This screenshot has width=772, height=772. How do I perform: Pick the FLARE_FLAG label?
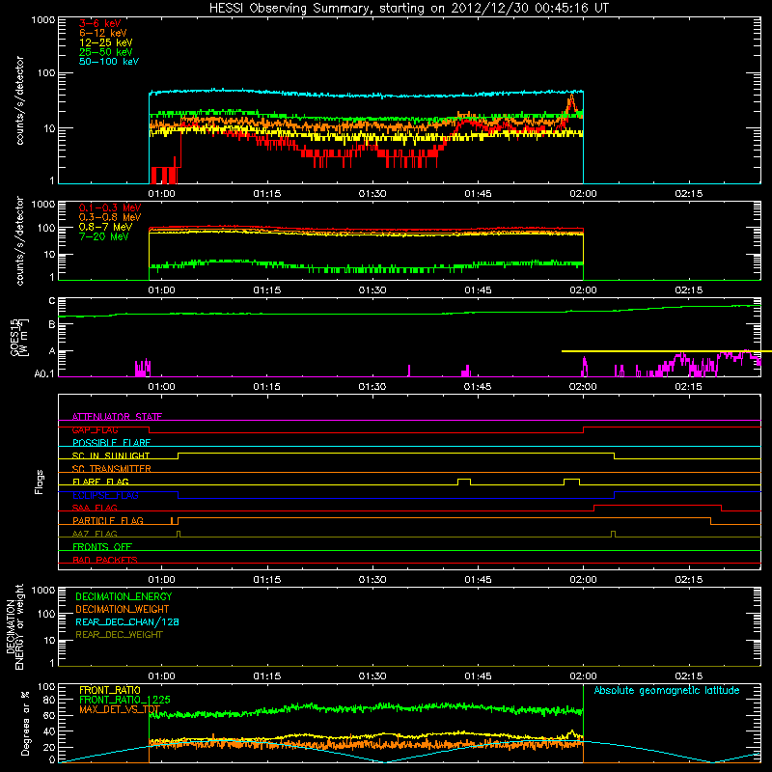click(x=100, y=482)
